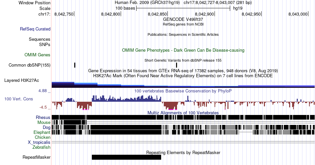Select the X_tropicalis alignment label
This screenshot has width=315, height=165.
coord(39,142)
